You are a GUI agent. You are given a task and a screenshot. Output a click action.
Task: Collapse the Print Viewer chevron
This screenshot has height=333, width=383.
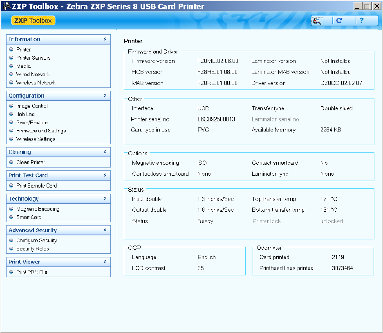[105, 261]
